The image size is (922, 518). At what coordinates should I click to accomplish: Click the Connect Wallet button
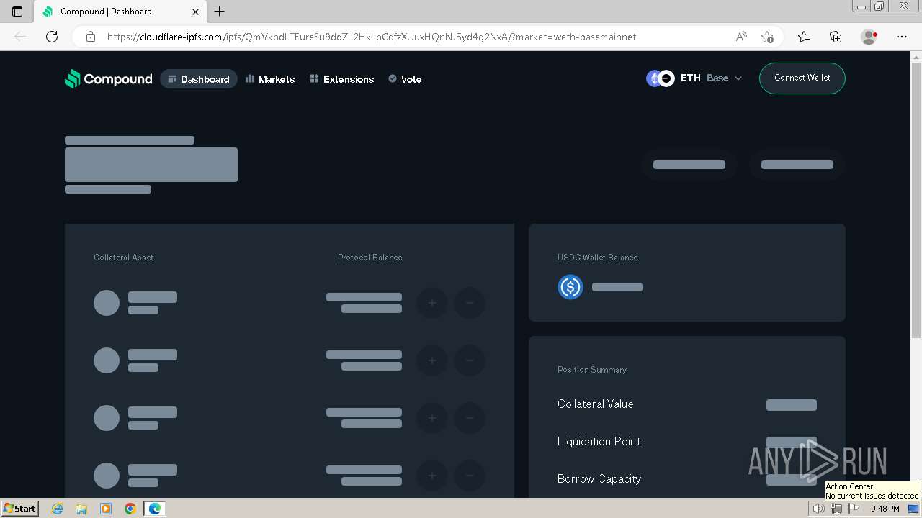pyautogui.click(x=802, y=78)
